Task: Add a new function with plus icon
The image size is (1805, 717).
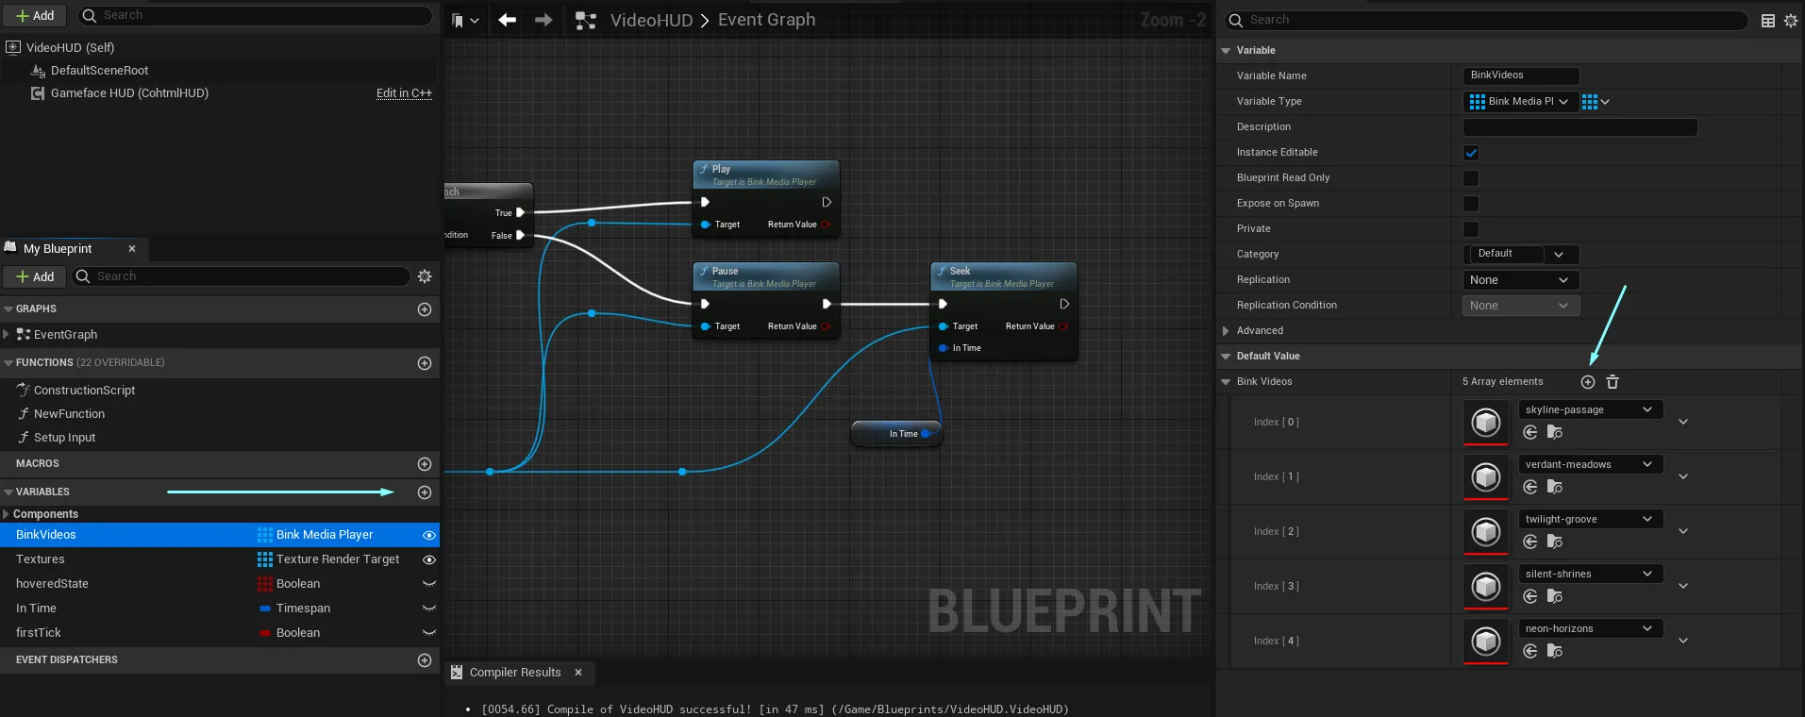Action: point(425,363)
